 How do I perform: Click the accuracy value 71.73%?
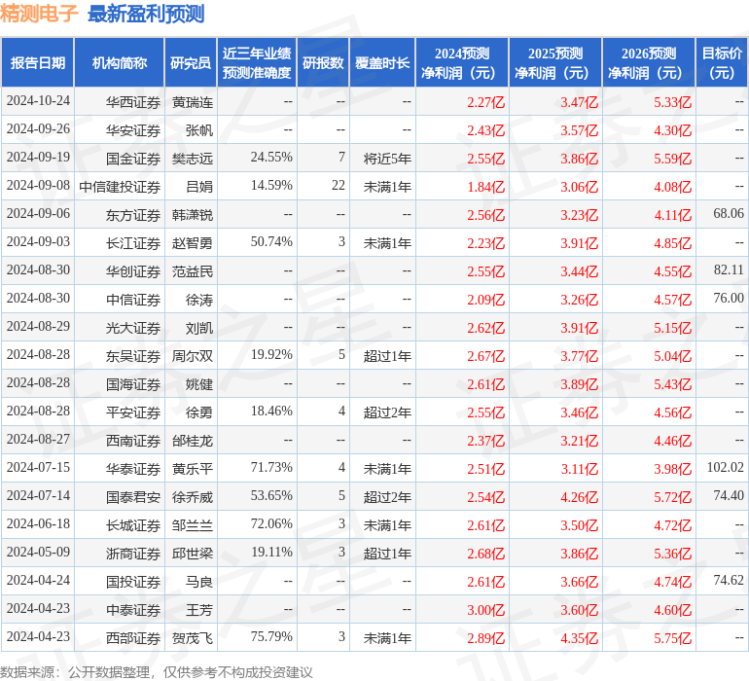tap(271, 467)
